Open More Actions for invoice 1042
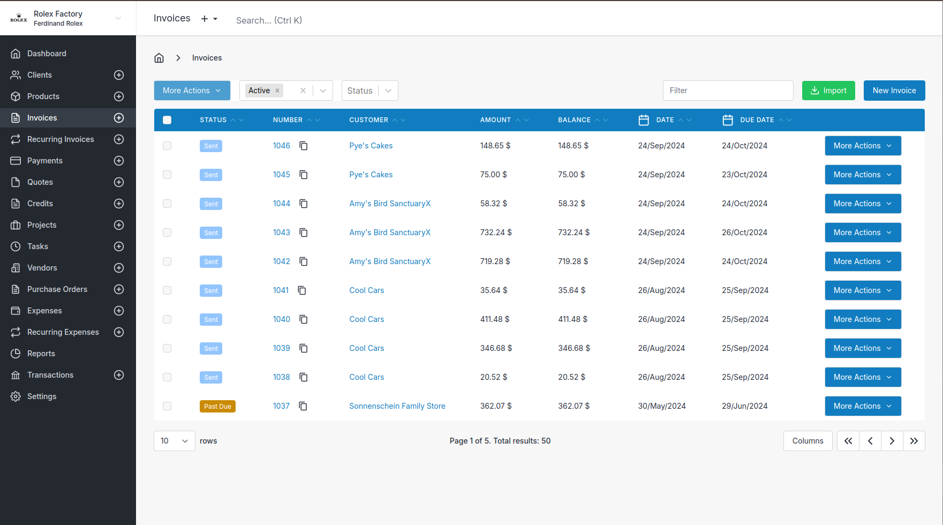The image size is (943, 525). point(863,261)
